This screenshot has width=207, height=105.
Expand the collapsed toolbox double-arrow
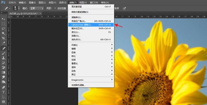[x=2, y=13]
